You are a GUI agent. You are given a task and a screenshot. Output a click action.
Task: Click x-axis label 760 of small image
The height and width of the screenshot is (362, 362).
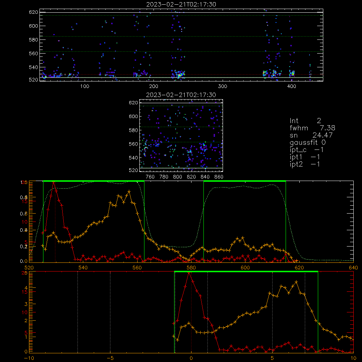(150, 177)
